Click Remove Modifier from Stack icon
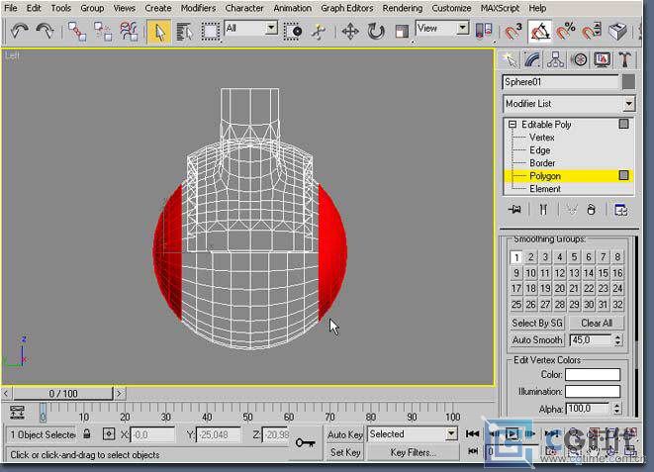Screen dimensions: 654x472 pyautogui.click(x=591, y=210)
